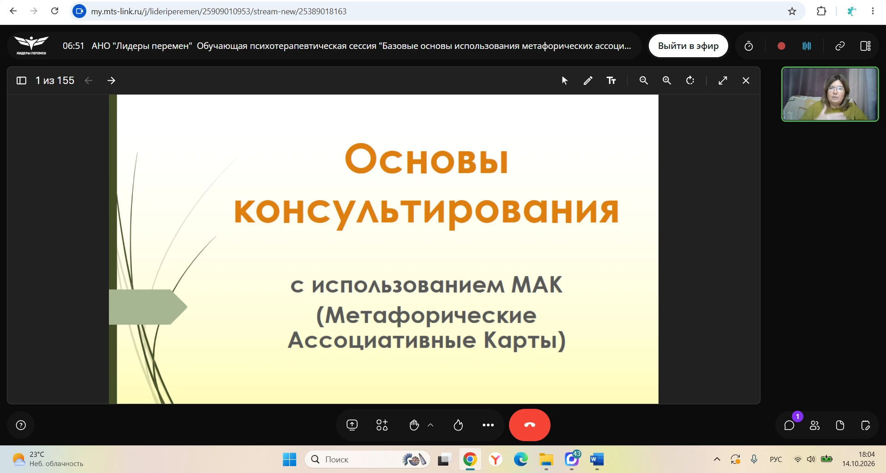Reload the page in browser
This screenshot has height=473, width=886.
pyautogui.click(x=54, y=11)
